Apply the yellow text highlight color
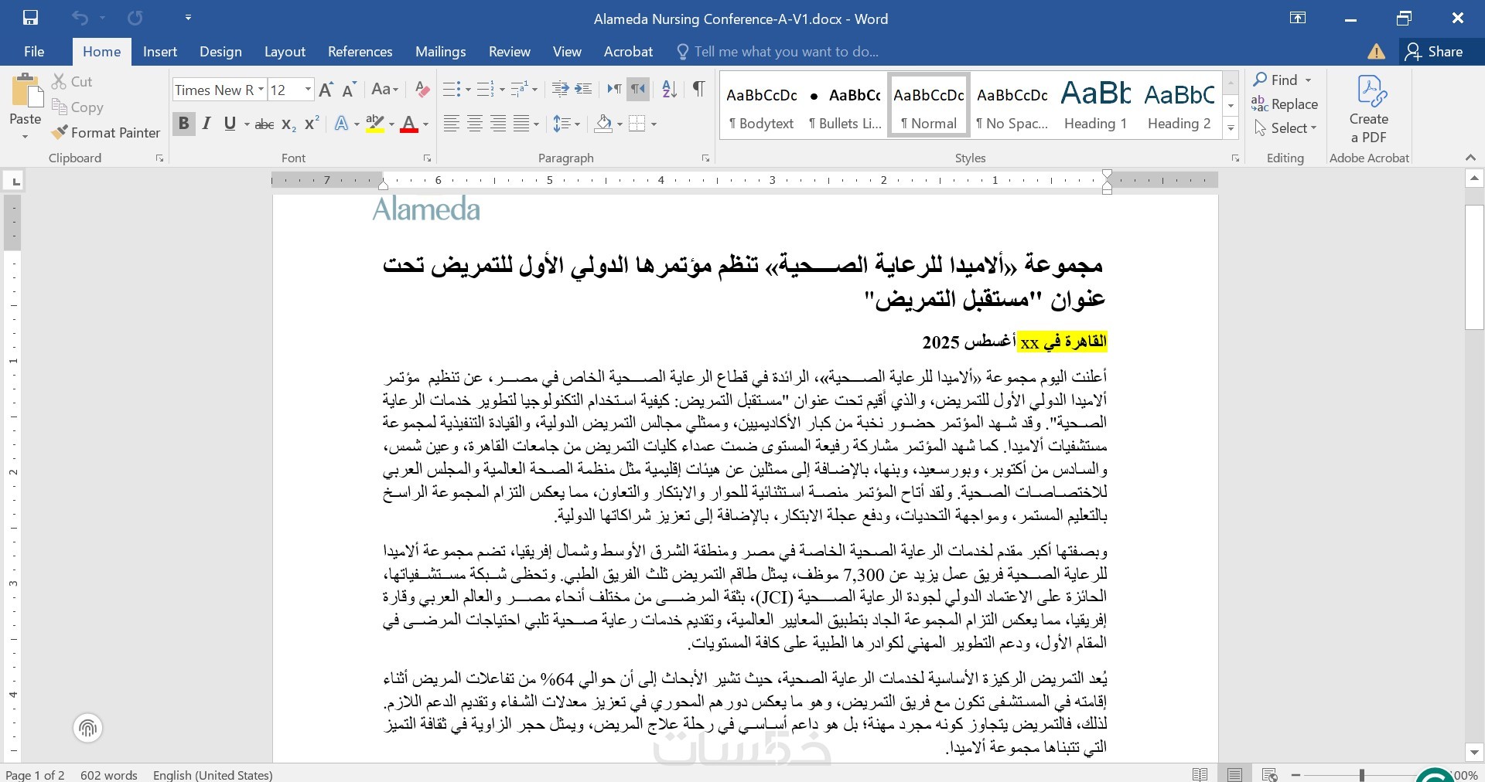Viewport: 1485px width, 782px height. point(375,124)
